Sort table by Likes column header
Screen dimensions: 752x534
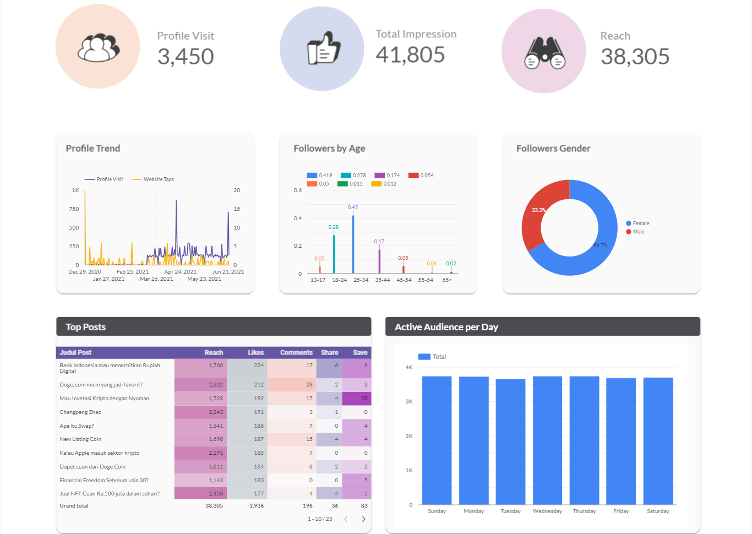[x=255, y=352]
